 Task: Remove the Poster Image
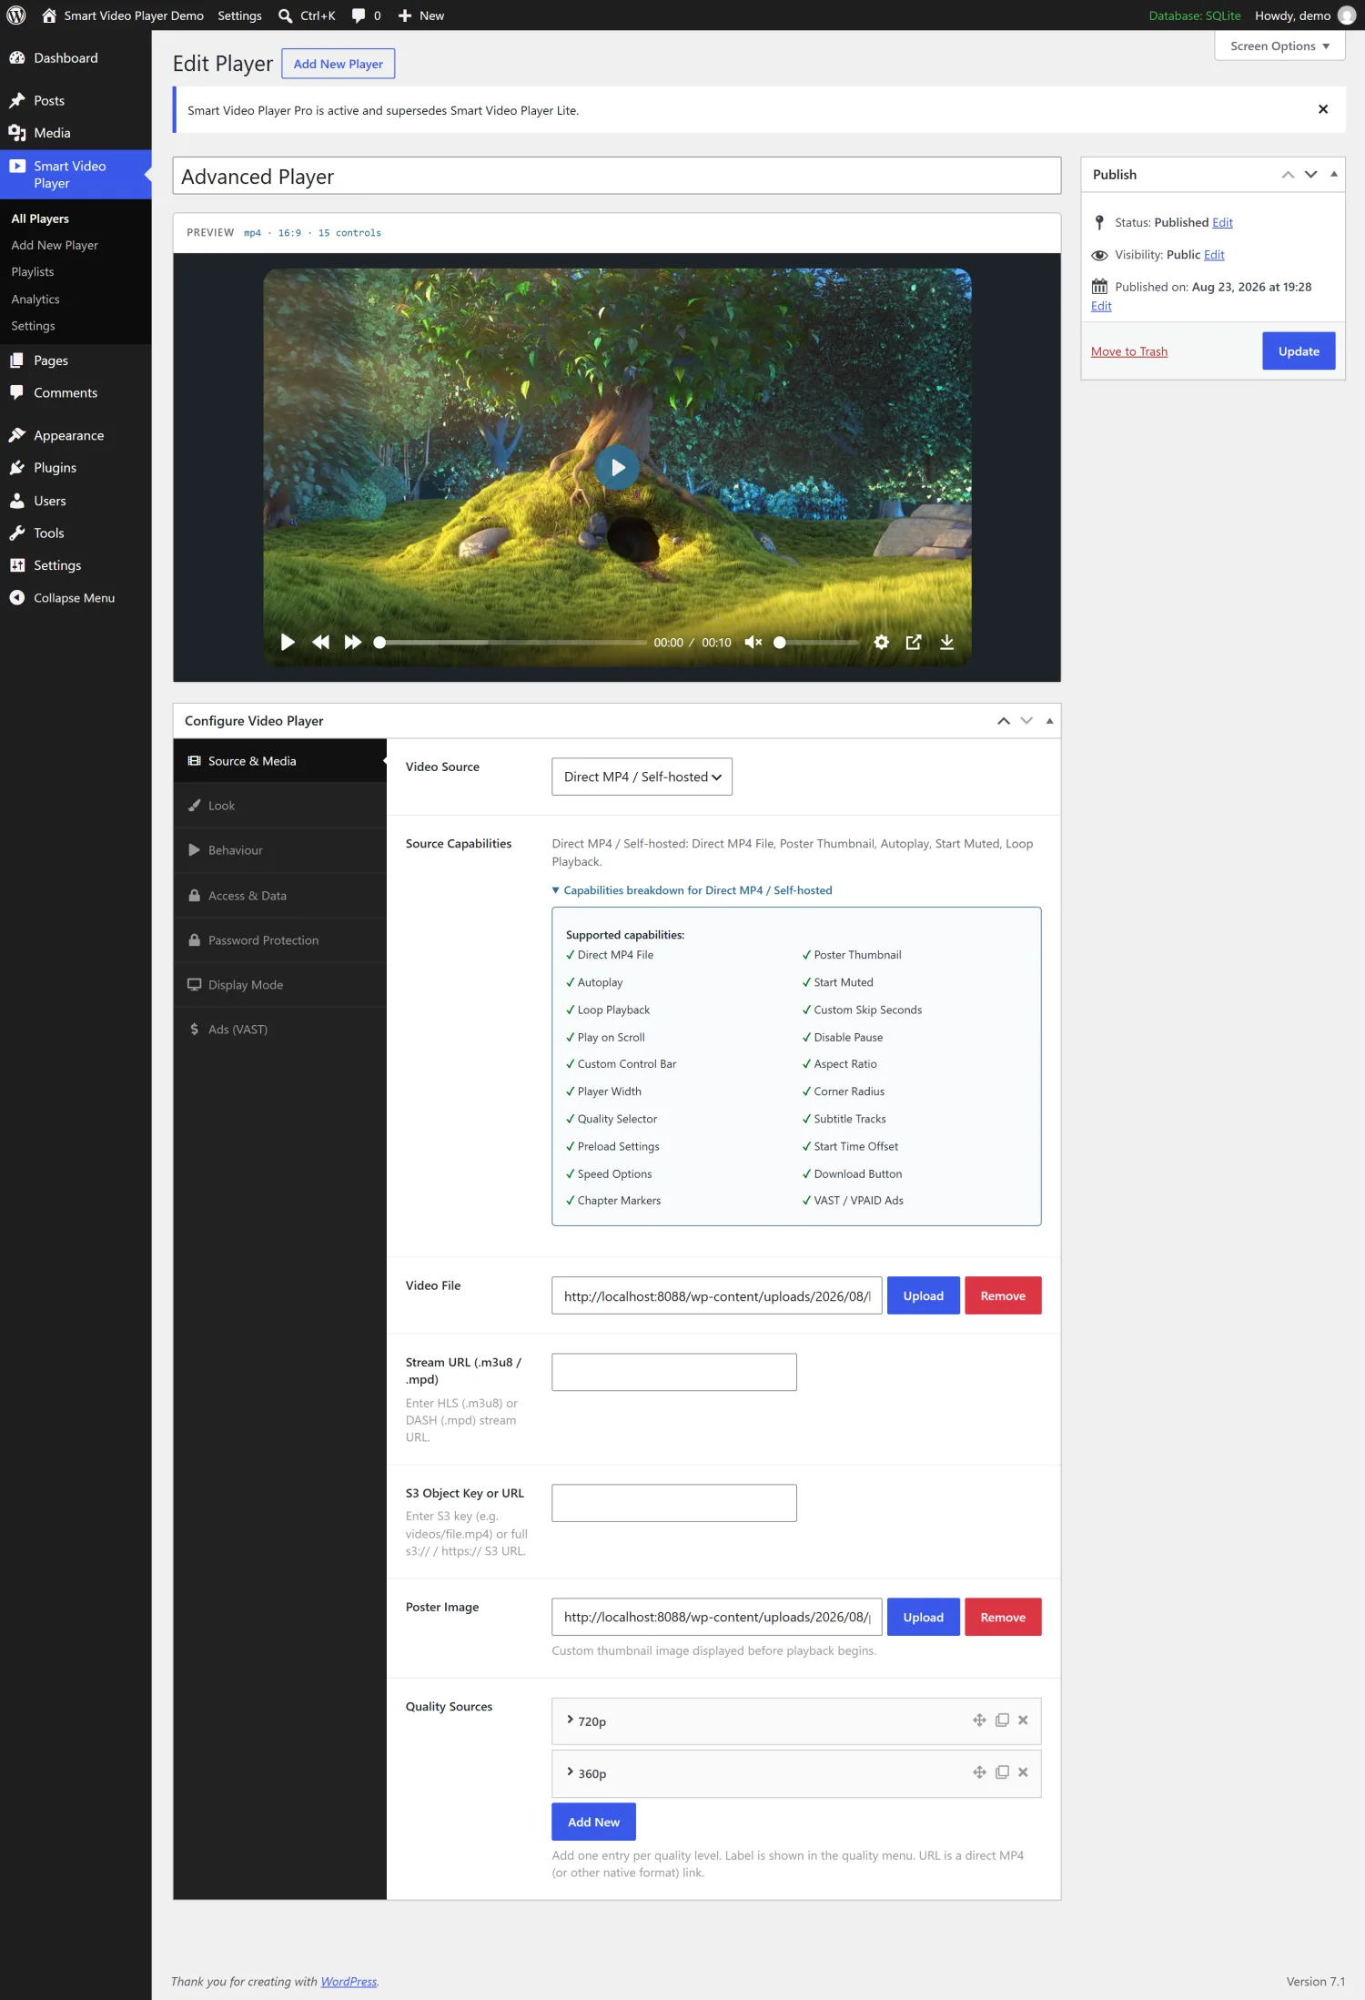tap(1003, 1617)
